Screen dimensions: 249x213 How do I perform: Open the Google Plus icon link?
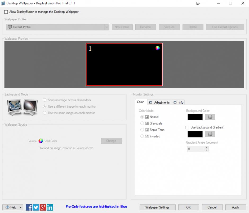[43, 207]
